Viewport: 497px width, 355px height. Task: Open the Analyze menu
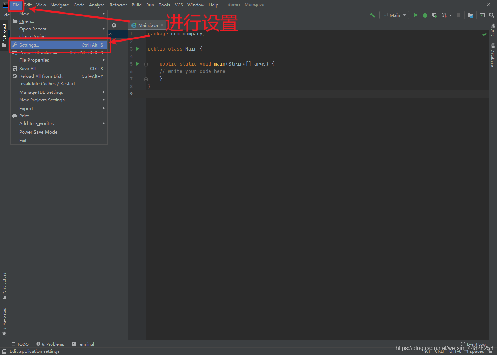(x=97, y=5)
